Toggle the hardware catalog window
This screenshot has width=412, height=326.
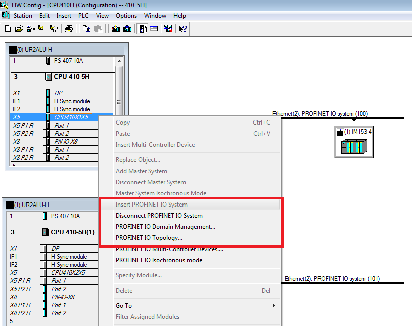click(x=141, y=29)
